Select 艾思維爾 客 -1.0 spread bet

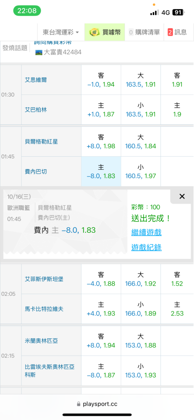point(101,80)
